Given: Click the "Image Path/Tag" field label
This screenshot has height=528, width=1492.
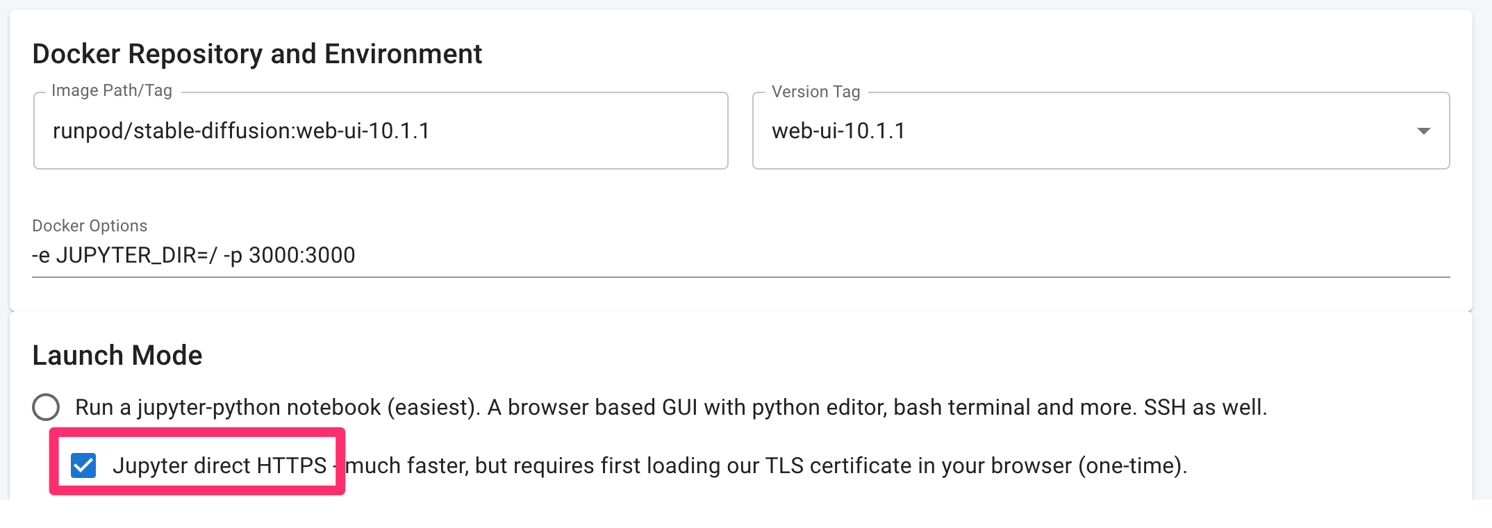Looking at the screenshot, I should click(112, 91).
